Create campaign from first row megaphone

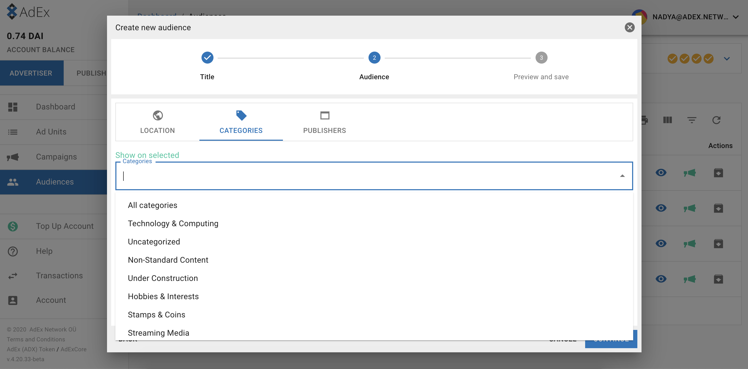(690, 173)
